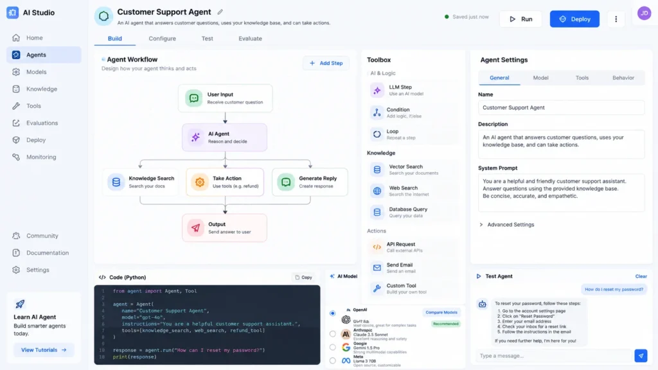Viewport: 658px width, 370px height.
Task: Select the Anthropic Claude 3.5 Sonnet radio button
Action: pyautogui.click(x=333, y=334)
